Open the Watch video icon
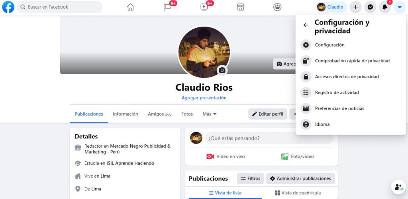Image resolution: width=408 pixels, height=199 pixels. (x=204, y=7)
